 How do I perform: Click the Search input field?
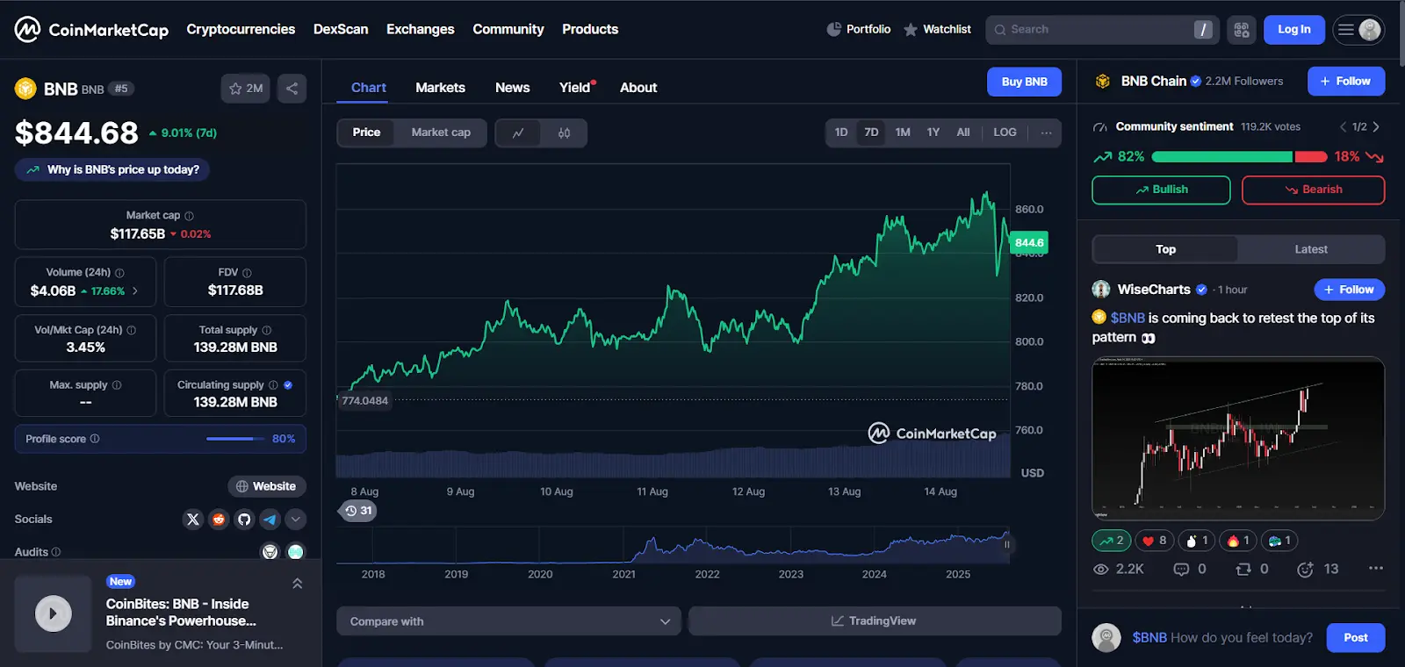[x=1103, y=30]
